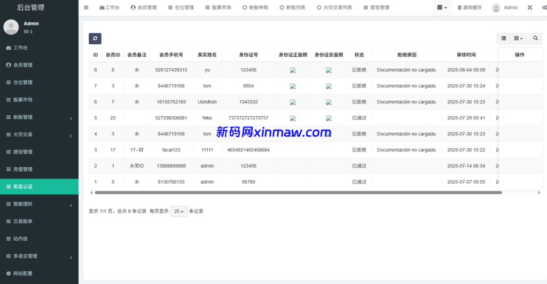The width and height of the screenshot is (547, 284).
Task: Open 提现管理 in the sidebar
Action: pos(39,152)
